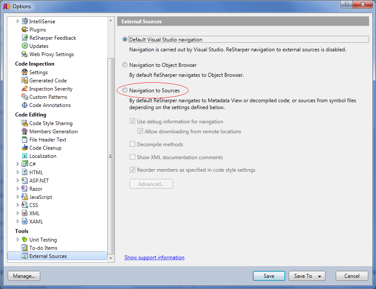
Task: Click the Manage... button
Action: tap(24, 276)
